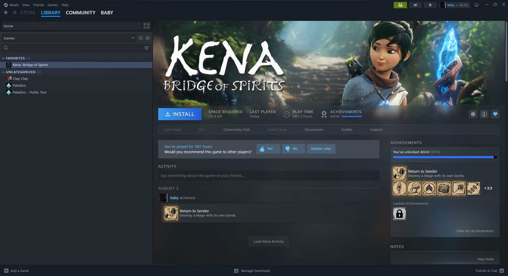The image size is (508, 276).
Task: Click Load More Activity
Action: click(x=269, y=242)
